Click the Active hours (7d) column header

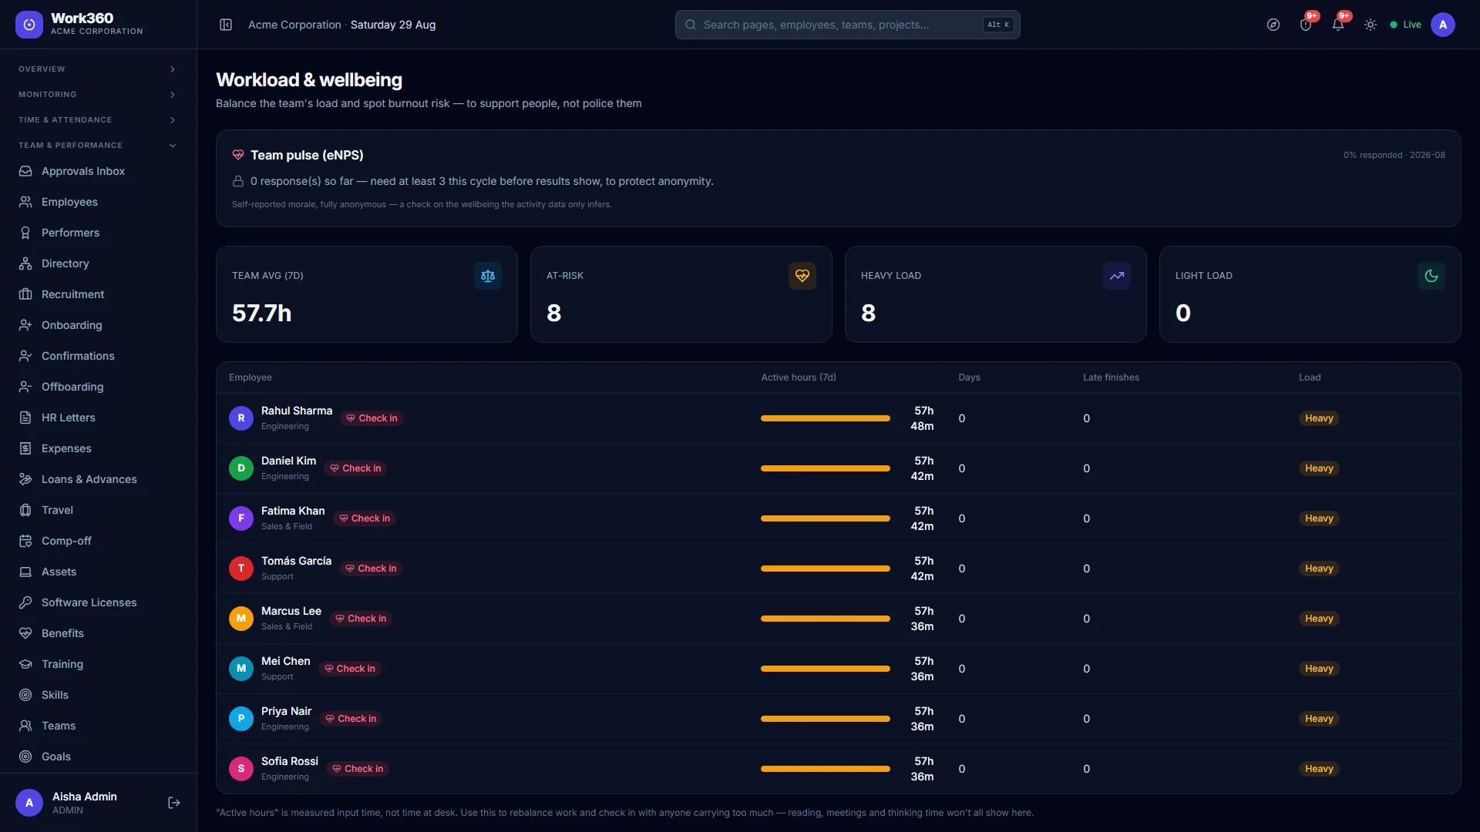798,377
